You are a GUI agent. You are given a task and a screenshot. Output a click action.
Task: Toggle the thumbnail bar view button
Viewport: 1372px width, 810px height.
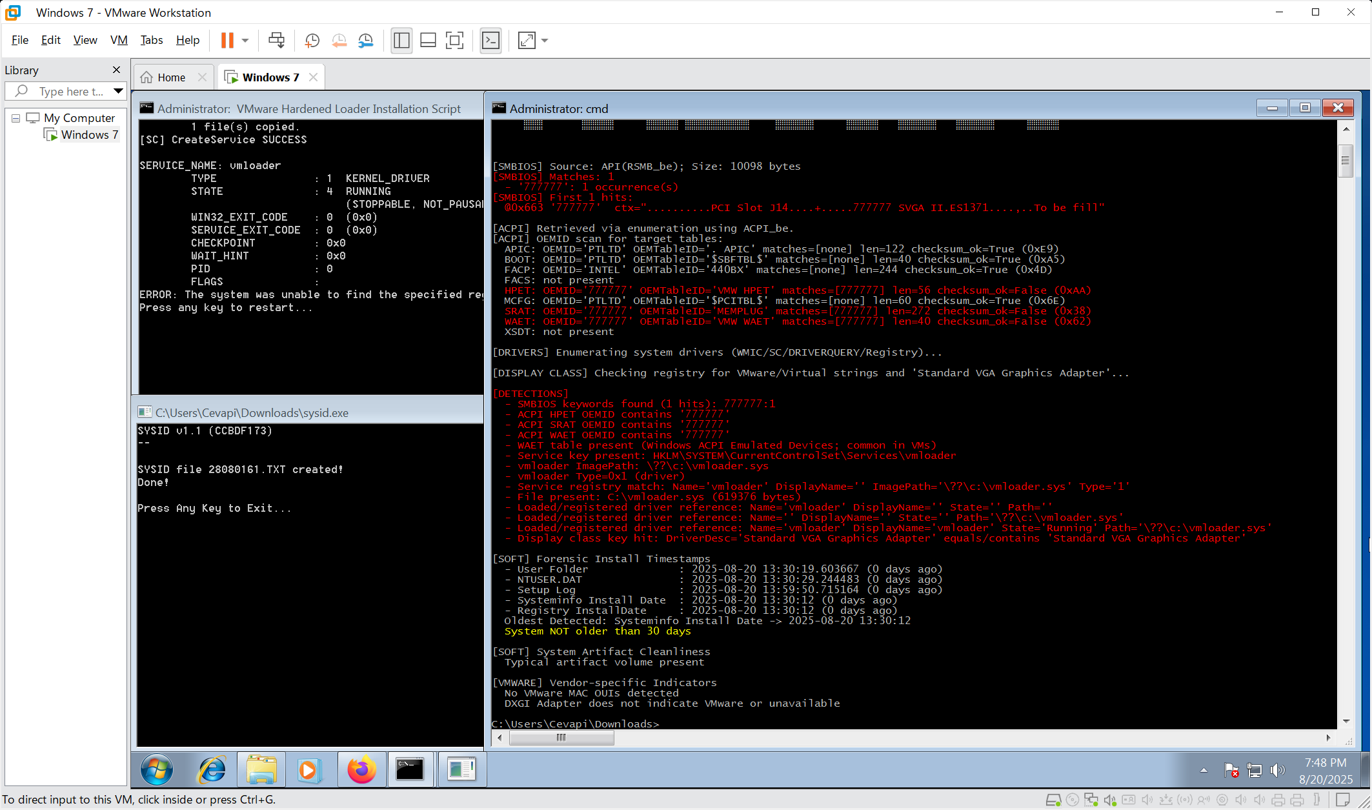click(x=428, y=40)
